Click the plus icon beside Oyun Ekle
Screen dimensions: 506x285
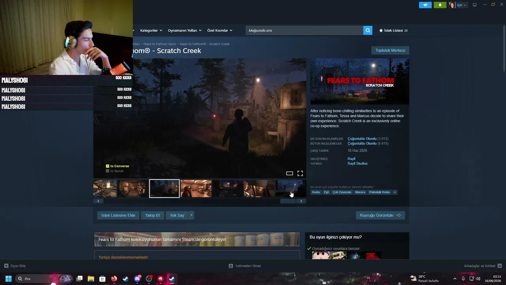6,266
